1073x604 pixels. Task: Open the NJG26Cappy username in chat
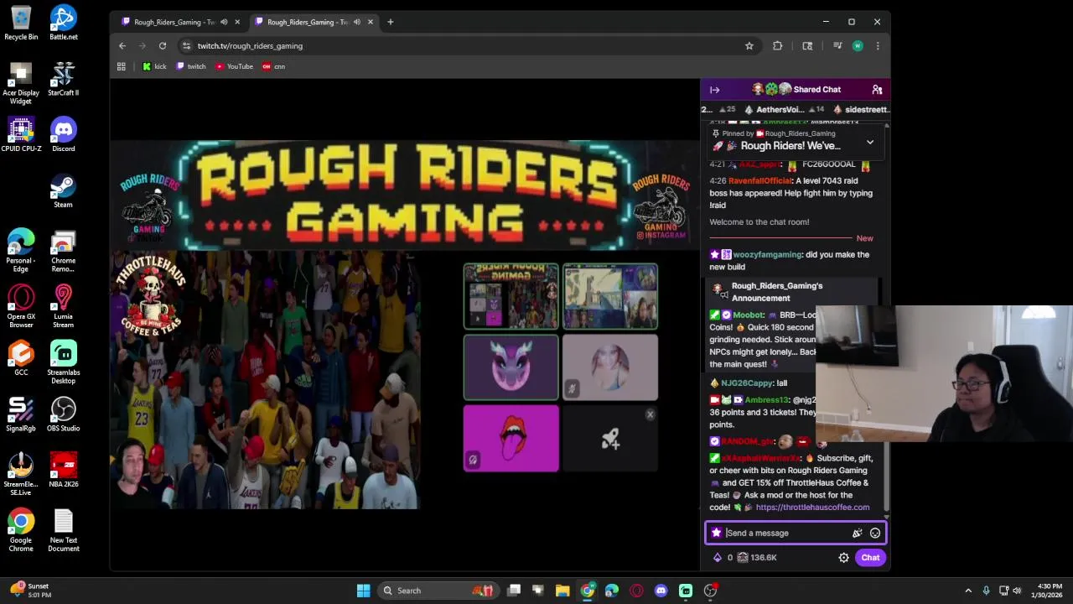coord(747,383)
